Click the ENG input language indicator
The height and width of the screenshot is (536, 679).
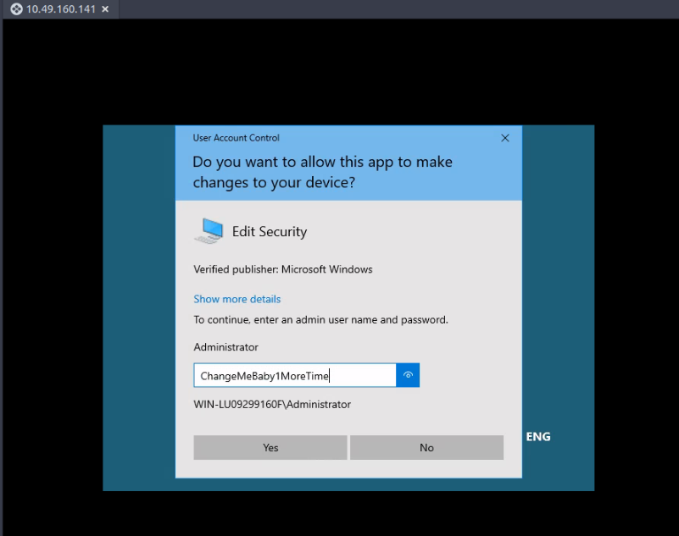tap(538, 436)
